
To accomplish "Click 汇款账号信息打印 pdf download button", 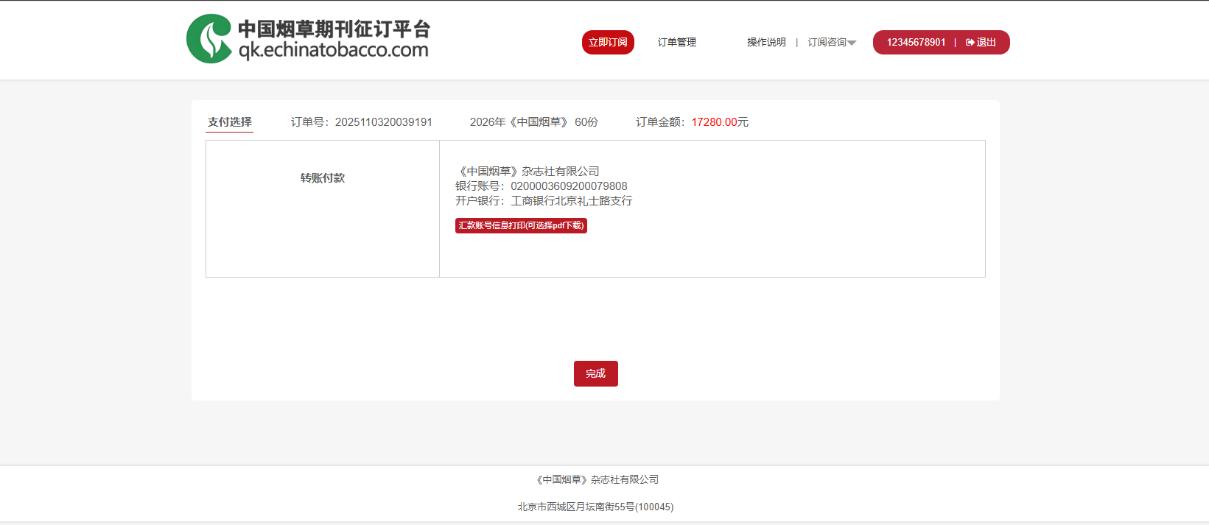I will 521,225.
